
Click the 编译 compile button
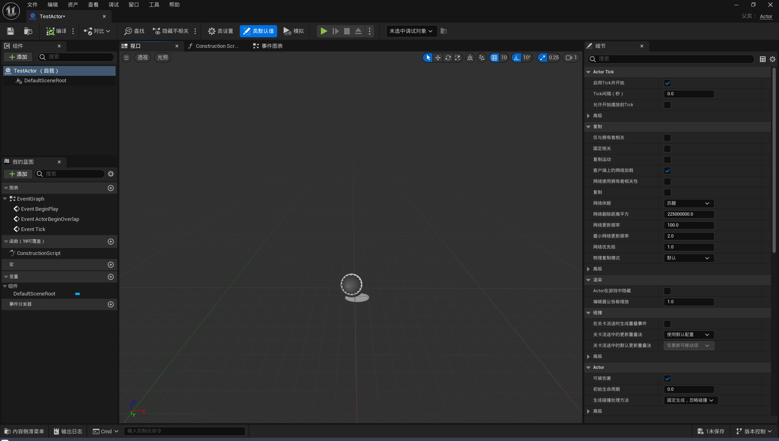tap(56, 31)
